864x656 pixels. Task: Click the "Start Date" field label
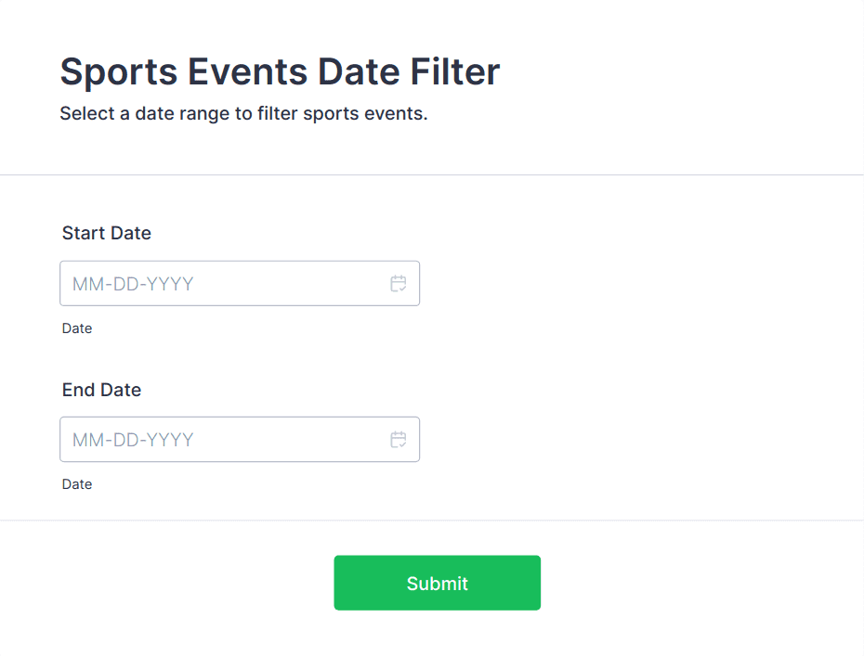coord(107,233)
